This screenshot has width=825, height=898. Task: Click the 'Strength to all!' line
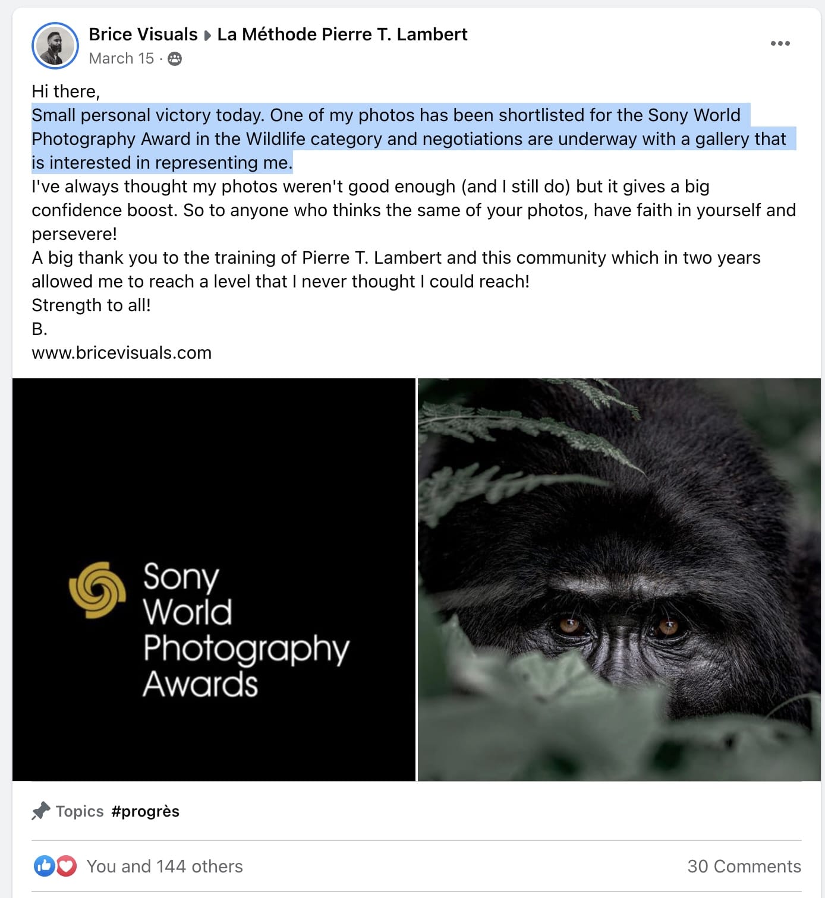(91, 305)
